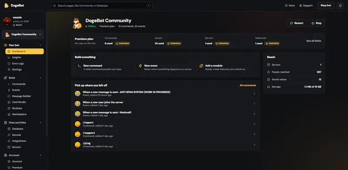
Task: Open All commands link
Action: 248,85
